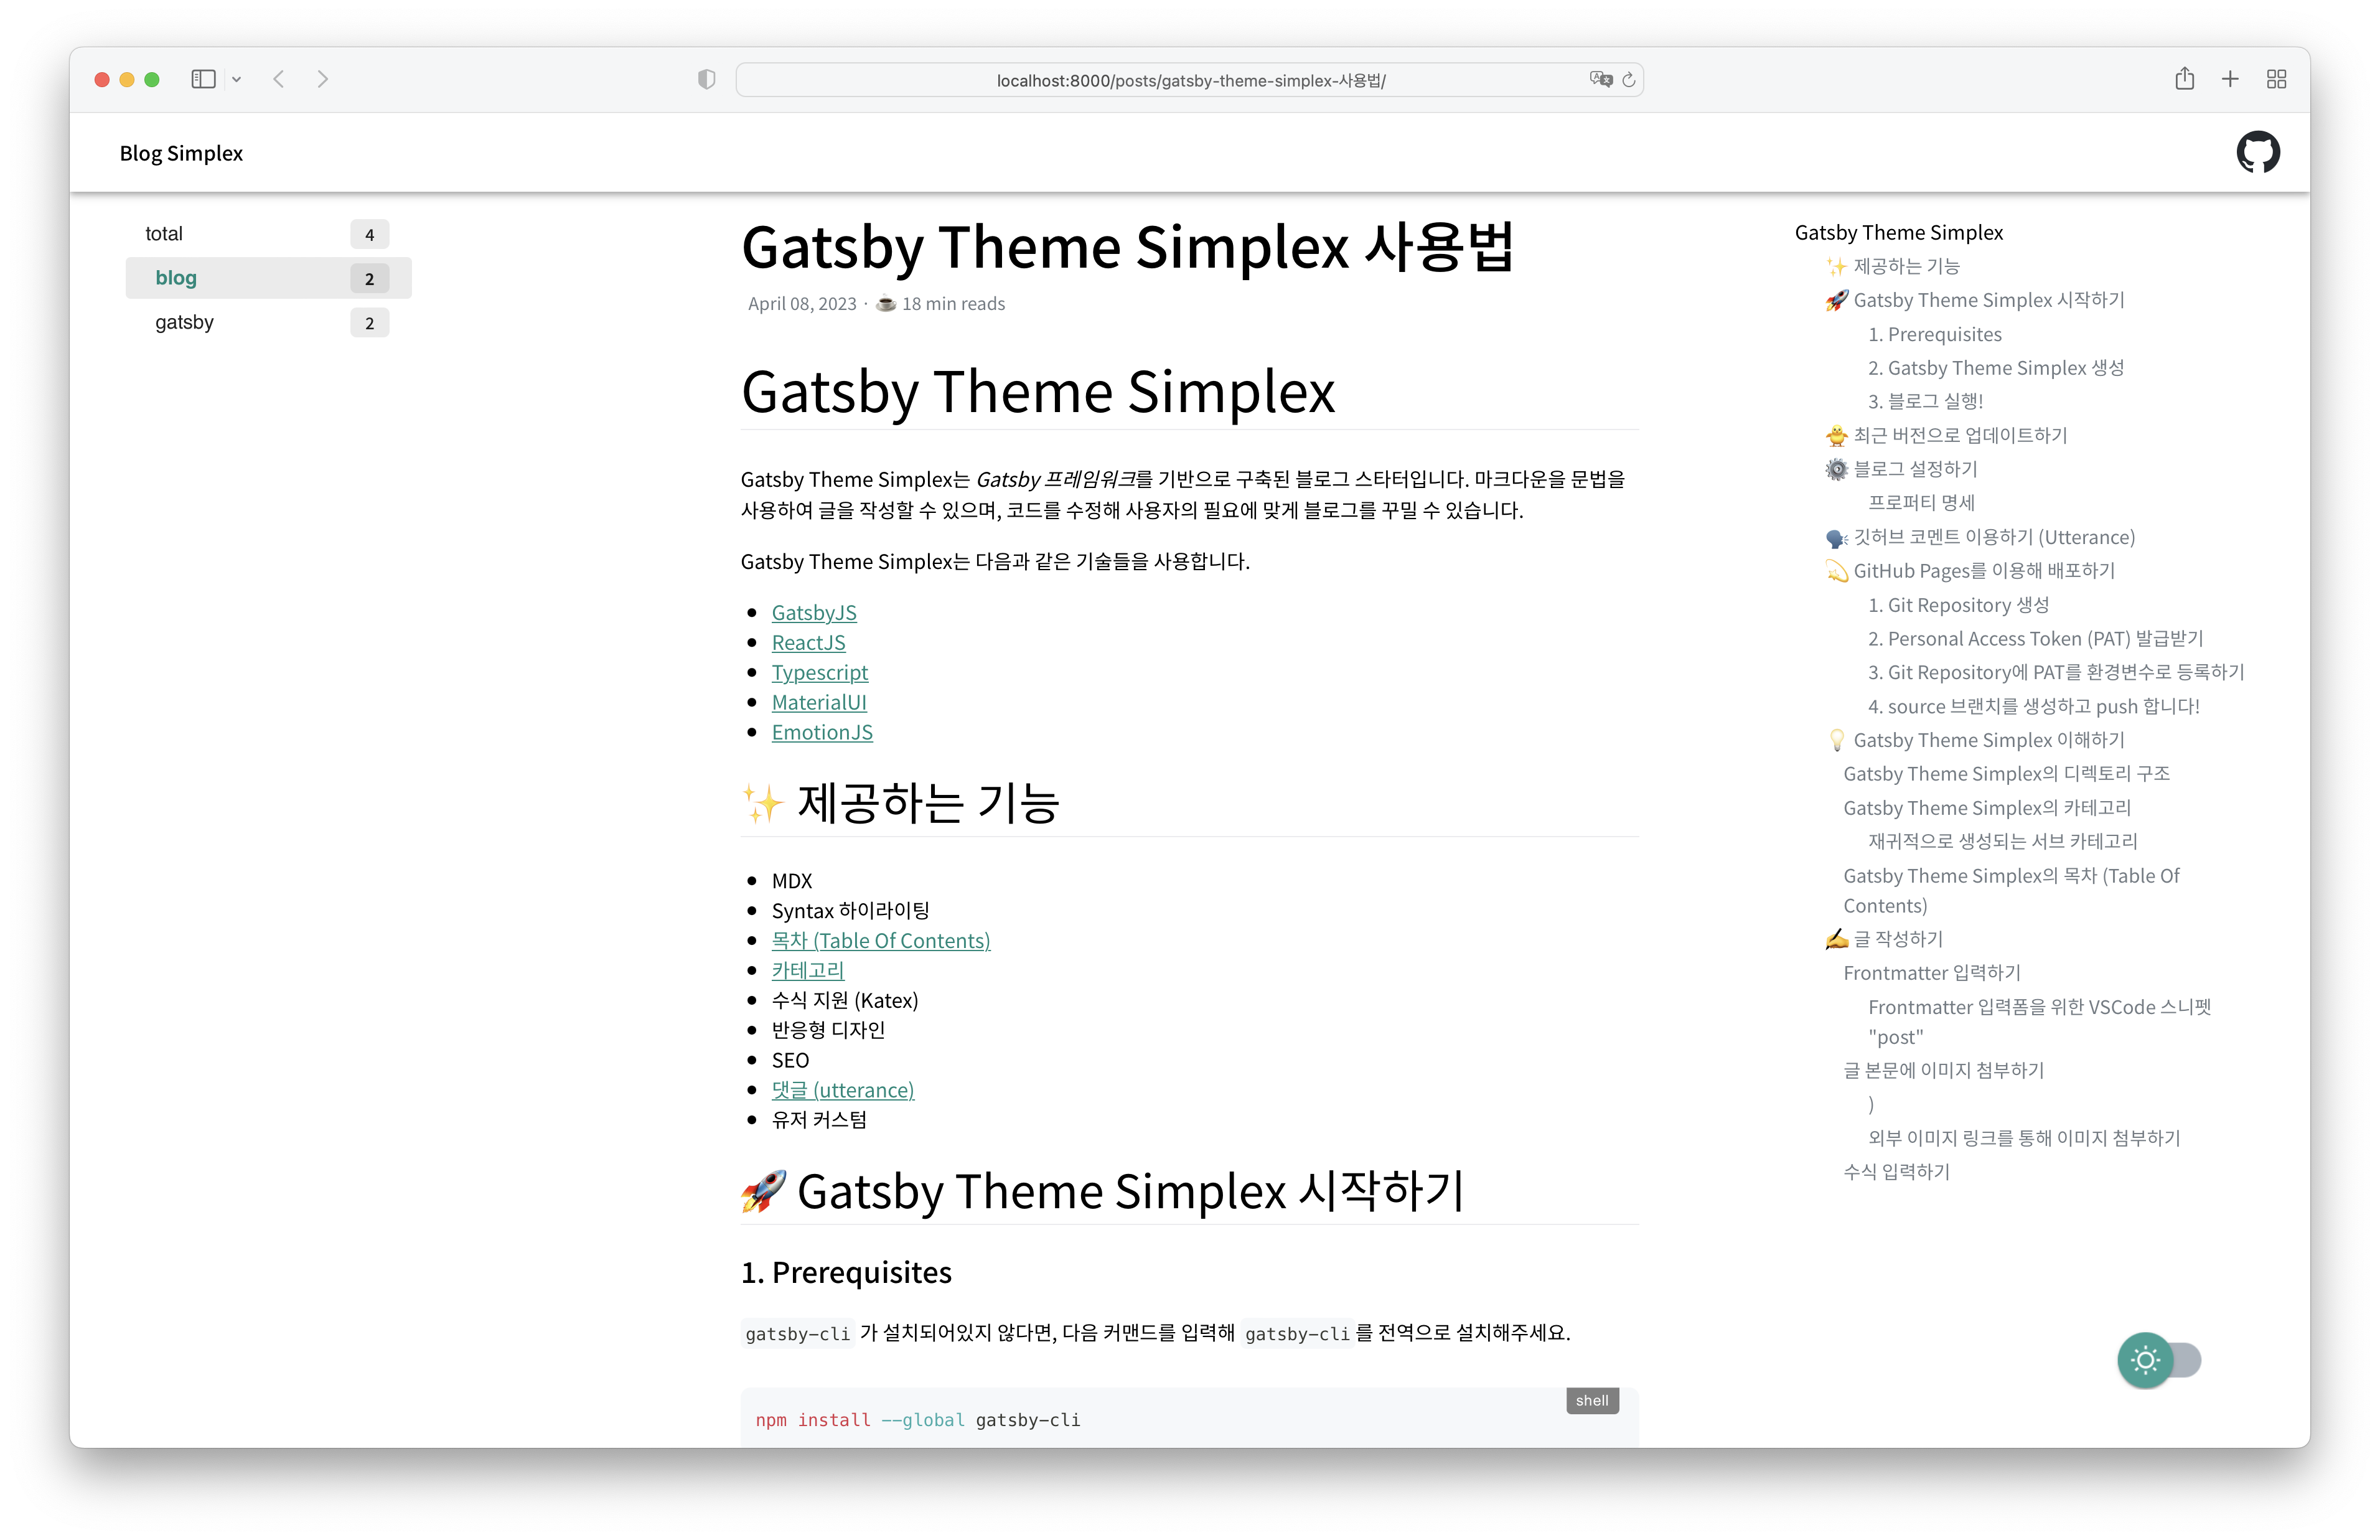This screenshot has height=1540, width=2380.
Task: Open the 목차 (Table Of Contents) link
Action: coord(881,940)
